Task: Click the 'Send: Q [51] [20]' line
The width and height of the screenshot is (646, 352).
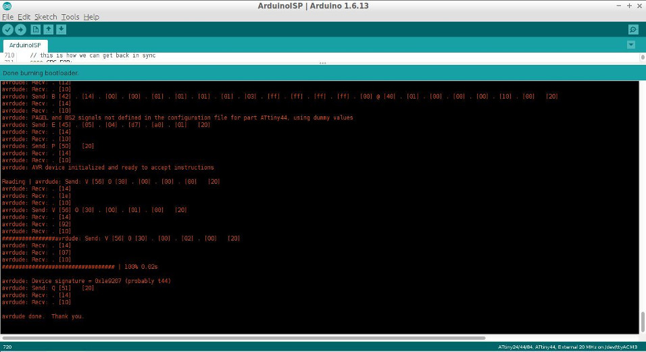Action: (x=48, y=288)
